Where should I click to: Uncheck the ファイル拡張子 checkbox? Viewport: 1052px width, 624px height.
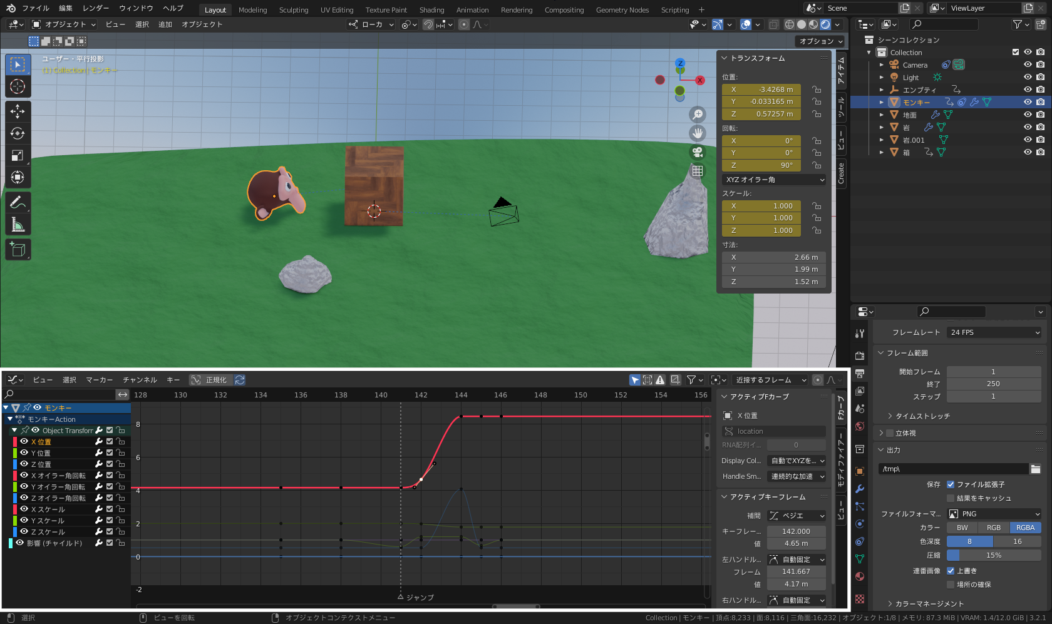coord(951,484)
